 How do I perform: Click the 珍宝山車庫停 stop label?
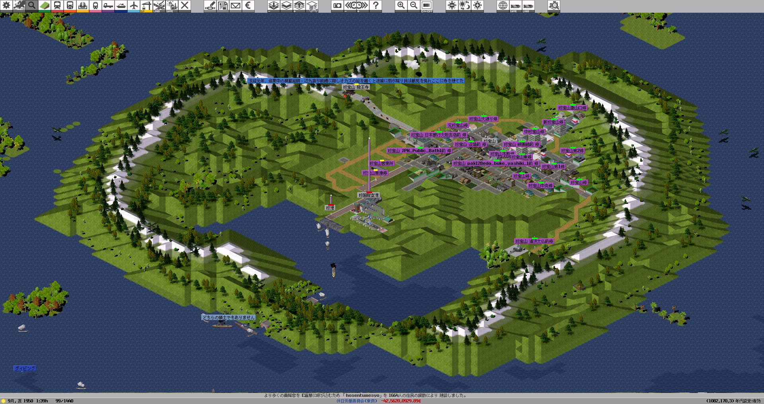[375, 173]
